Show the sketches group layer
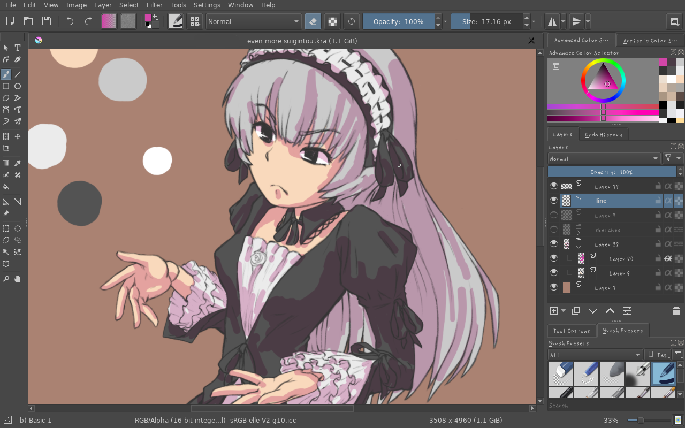This screenshot has height=428, width=685. pyautogui.click(x=554, y=230)
